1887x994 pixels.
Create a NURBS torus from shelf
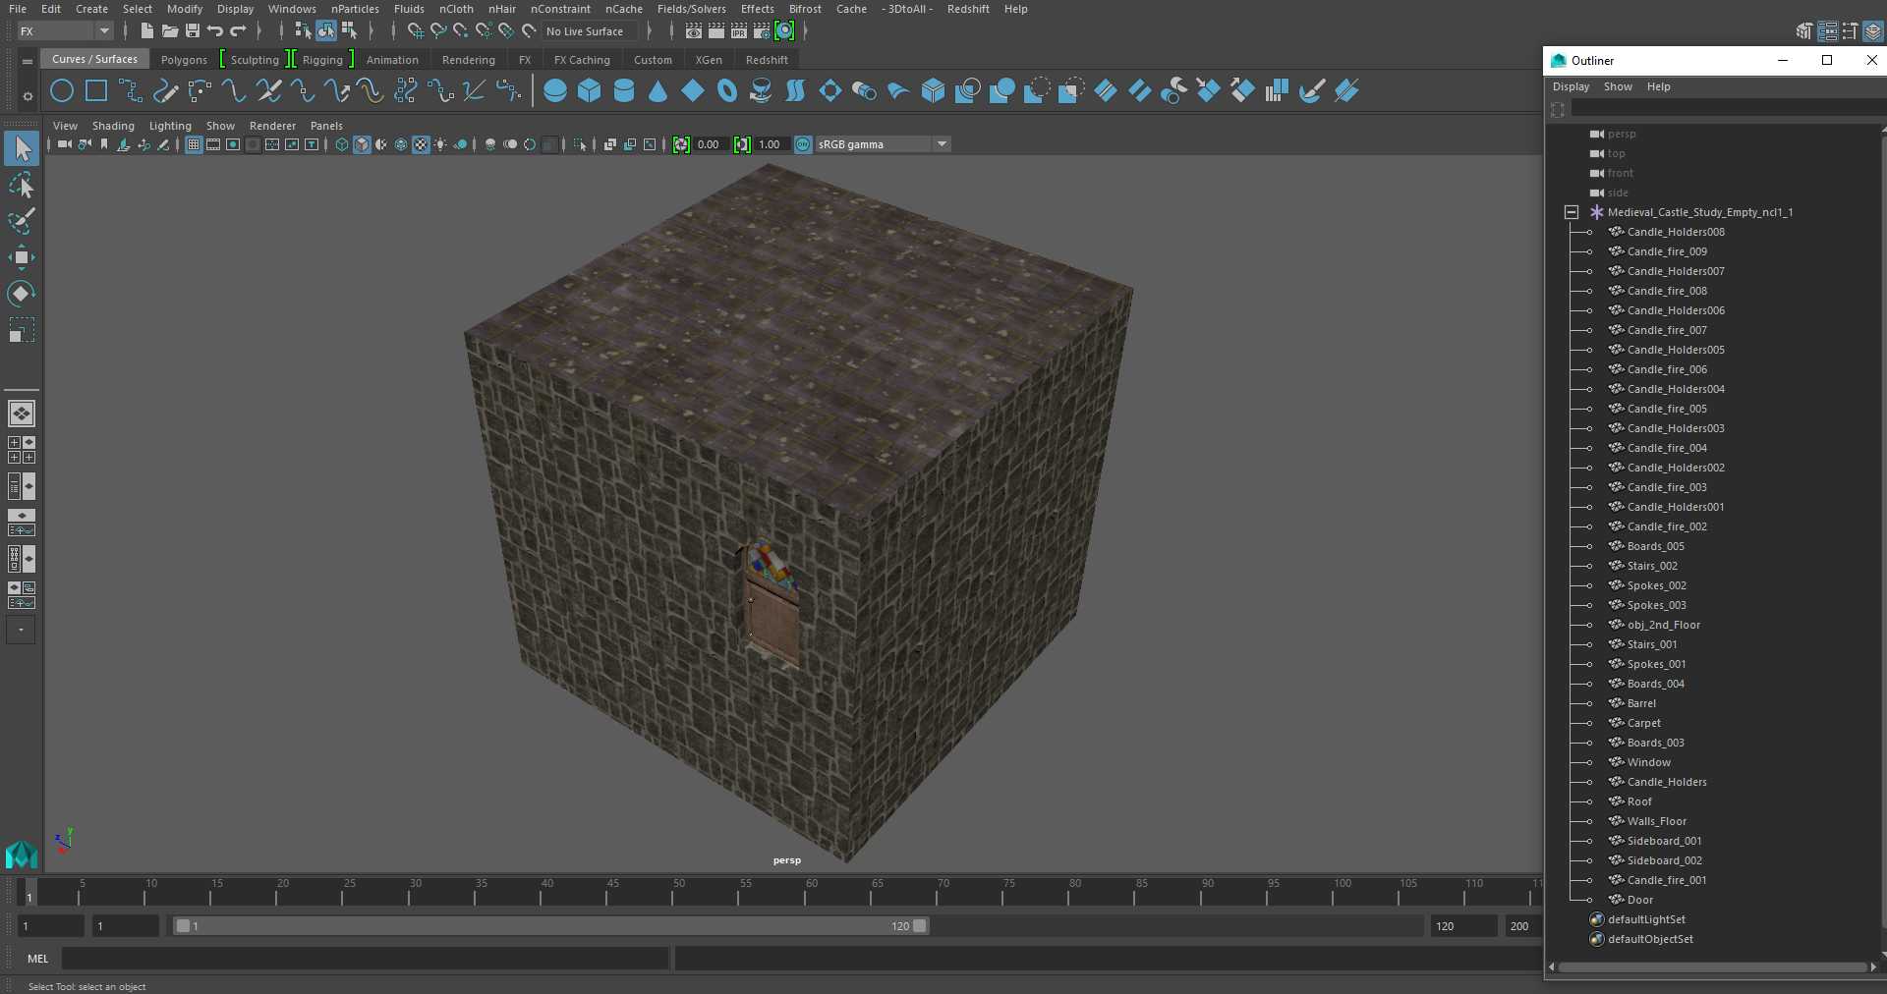point(727,91)
